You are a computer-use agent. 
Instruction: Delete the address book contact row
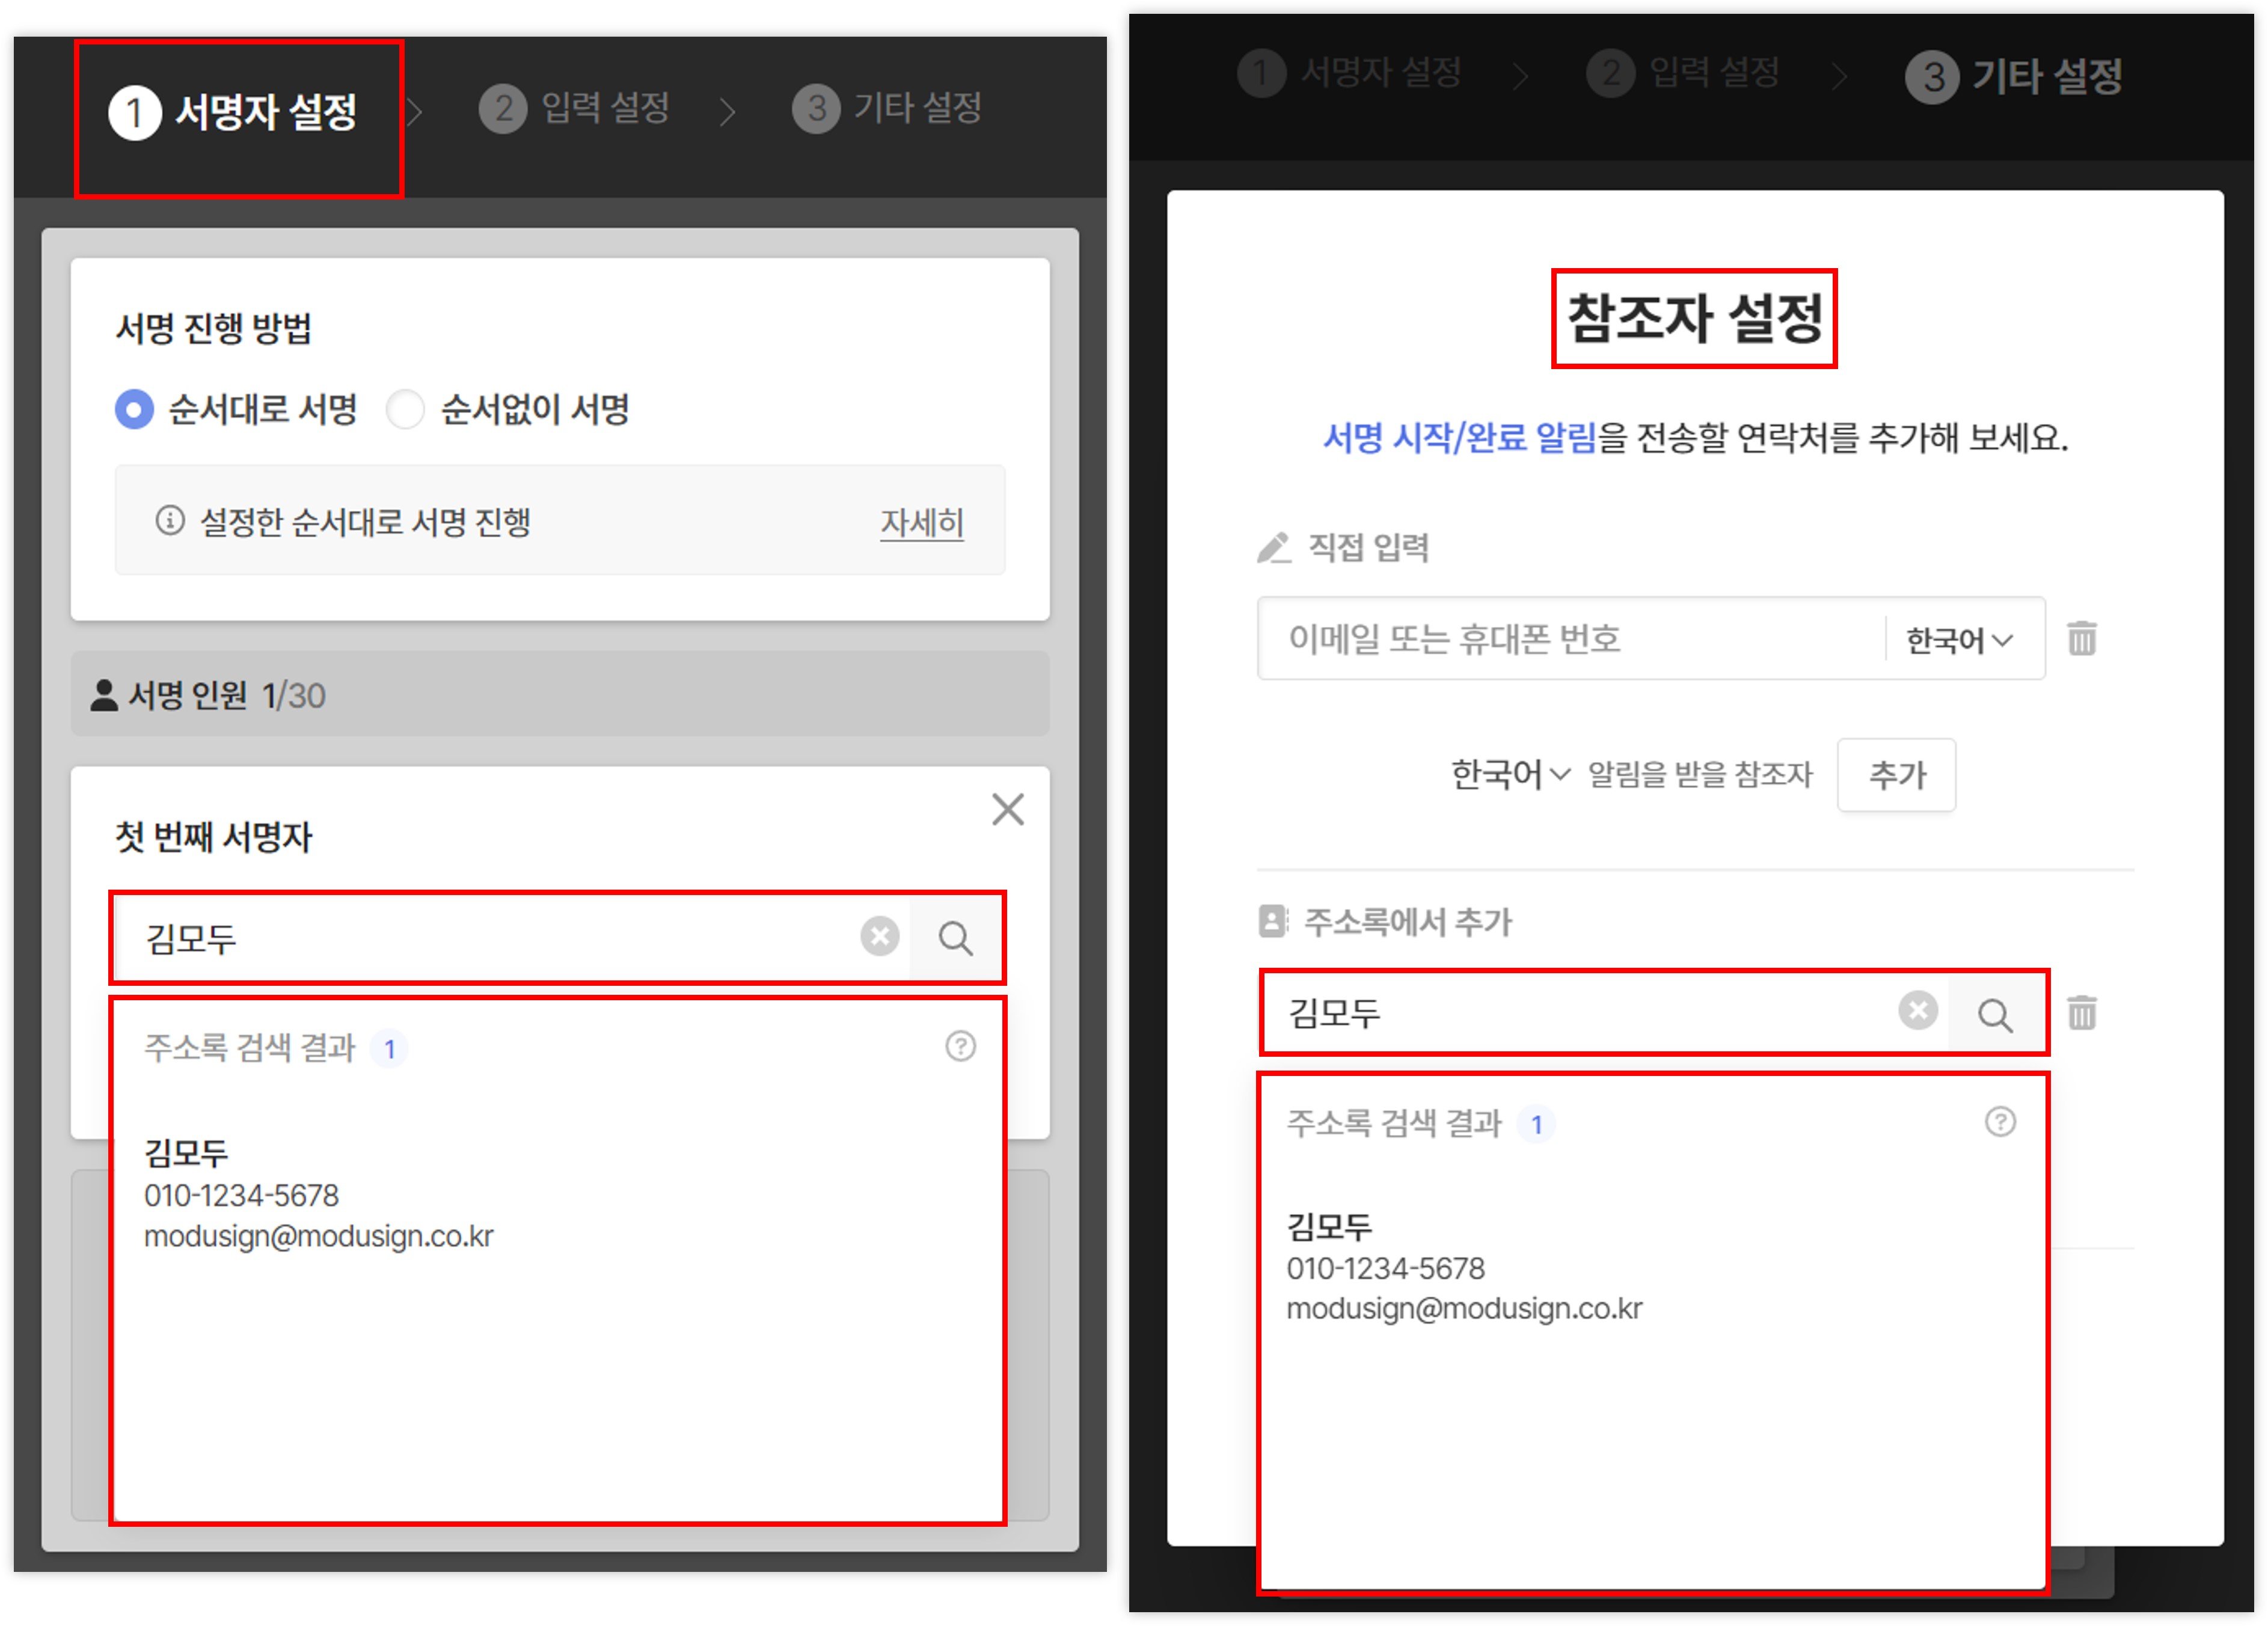point(2081,1013)
